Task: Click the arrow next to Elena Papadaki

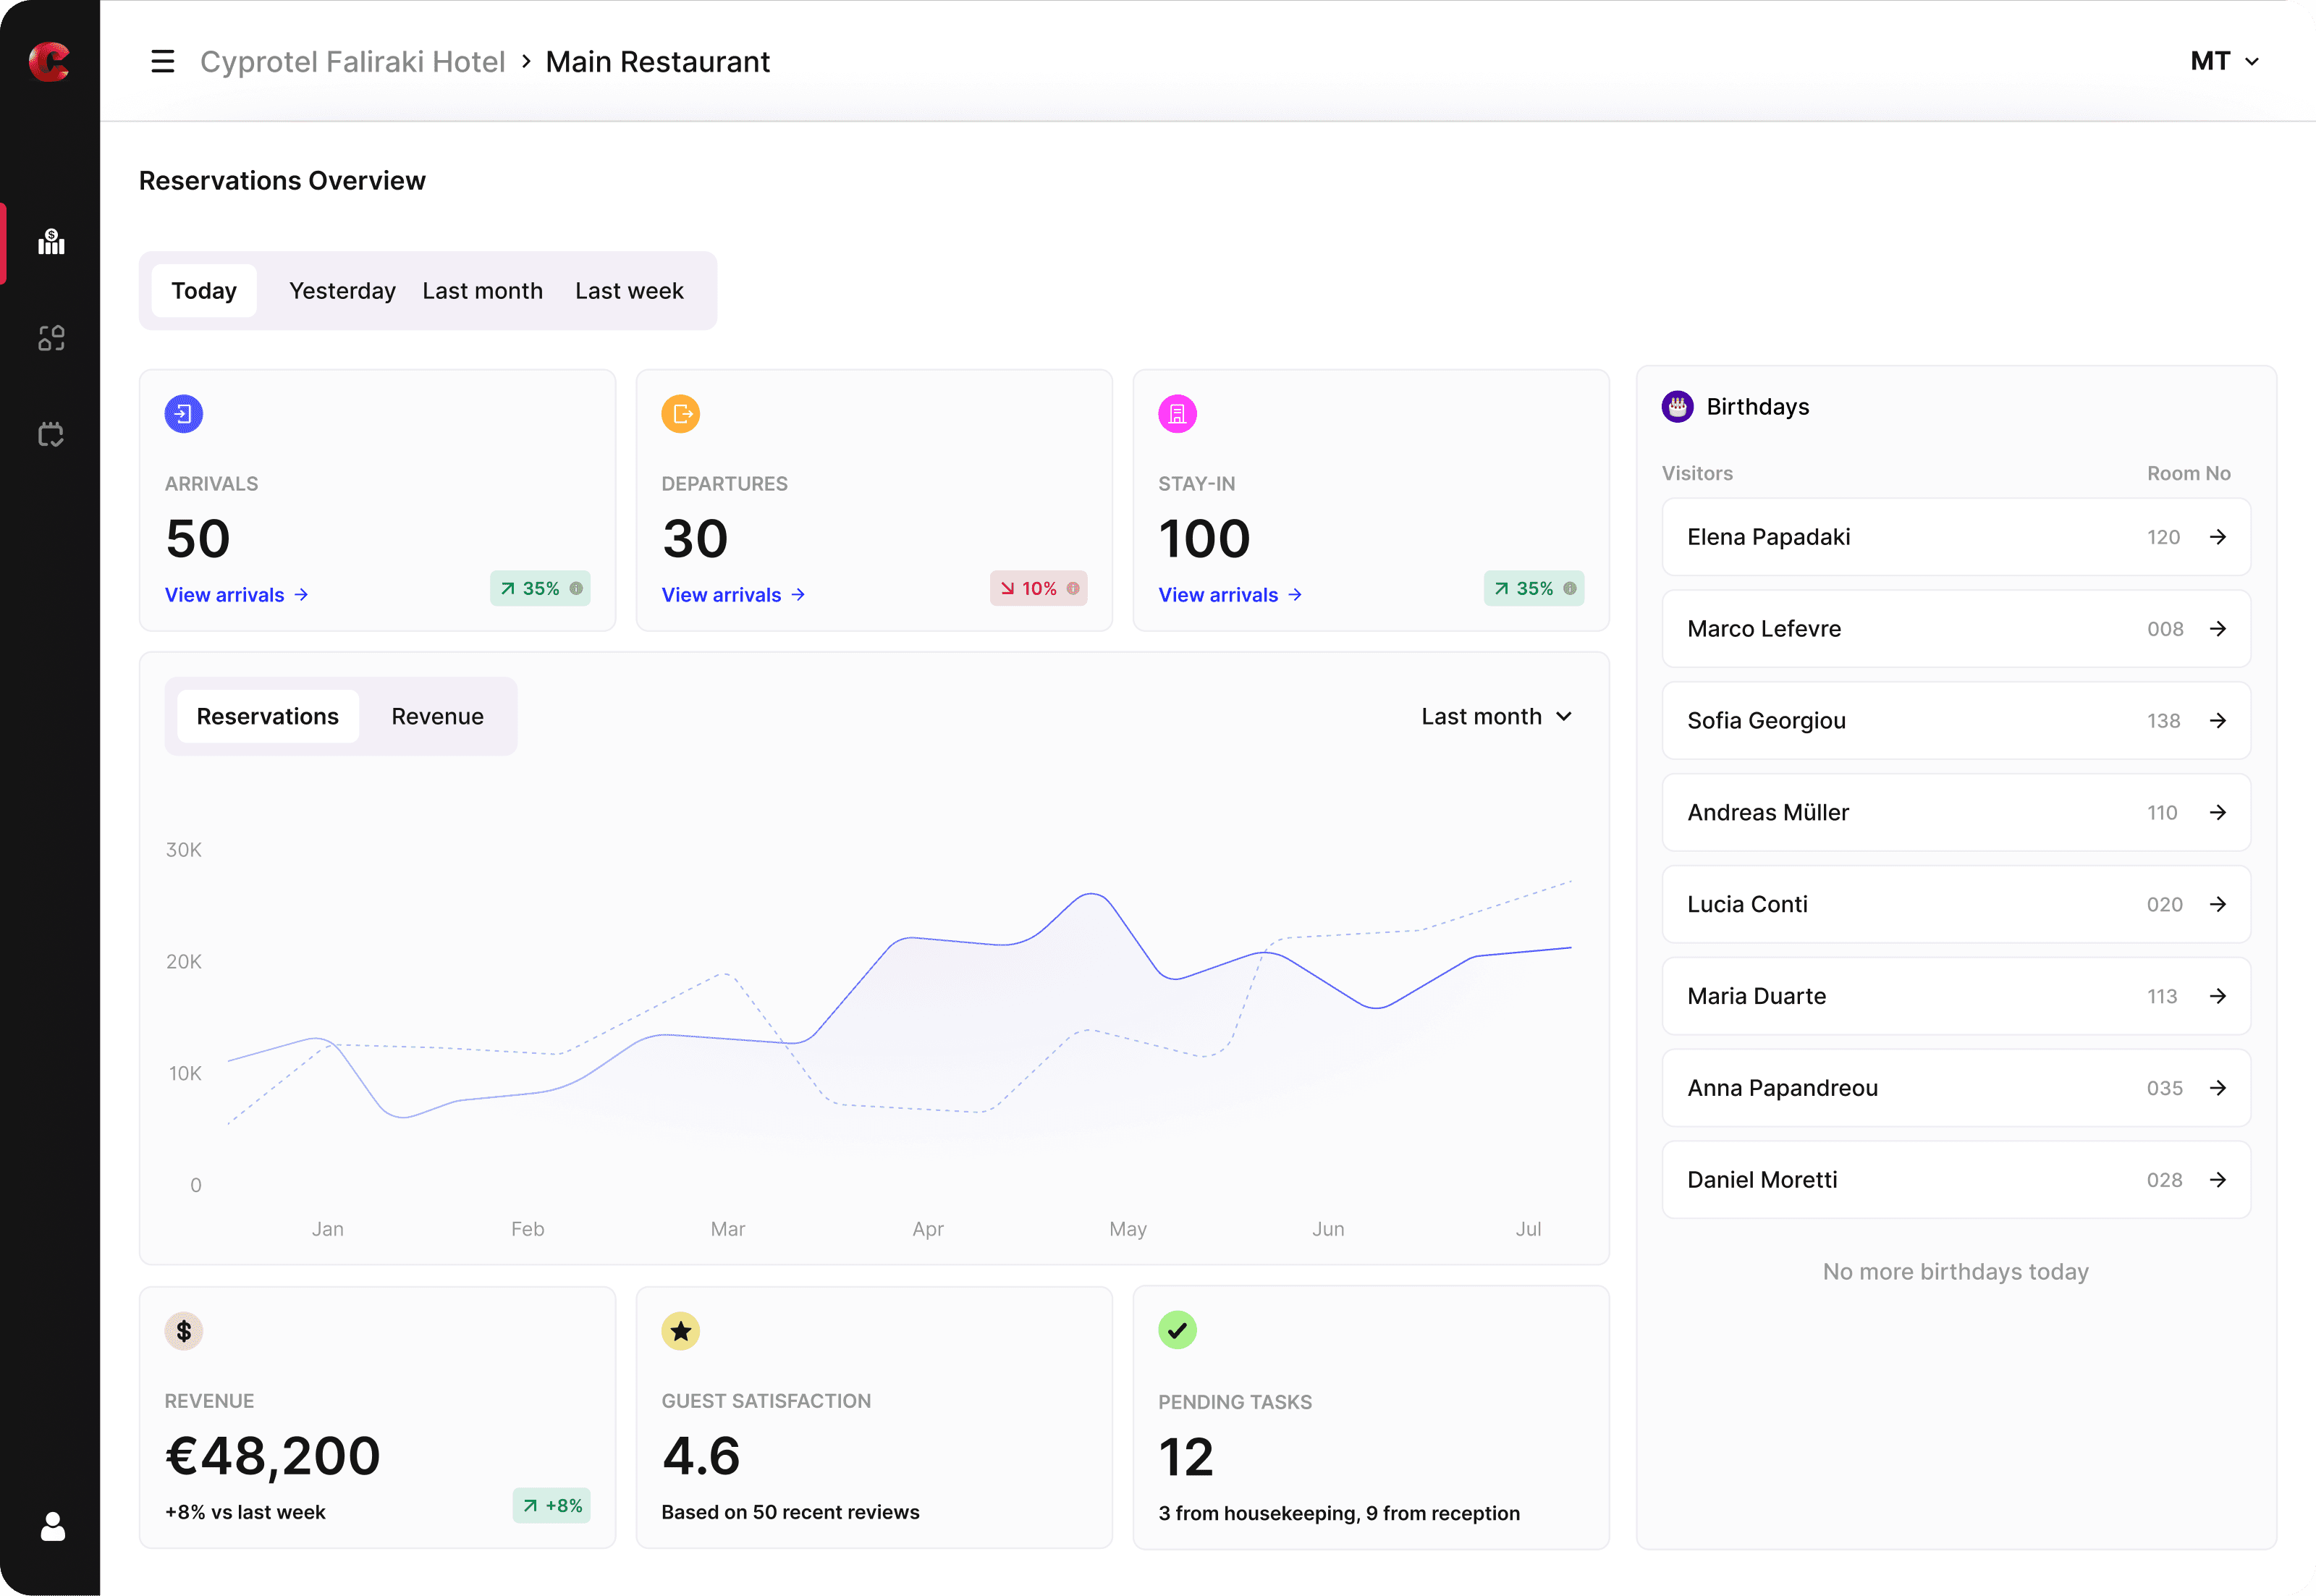Action: pyautogui.click(x=2220, y=537)
